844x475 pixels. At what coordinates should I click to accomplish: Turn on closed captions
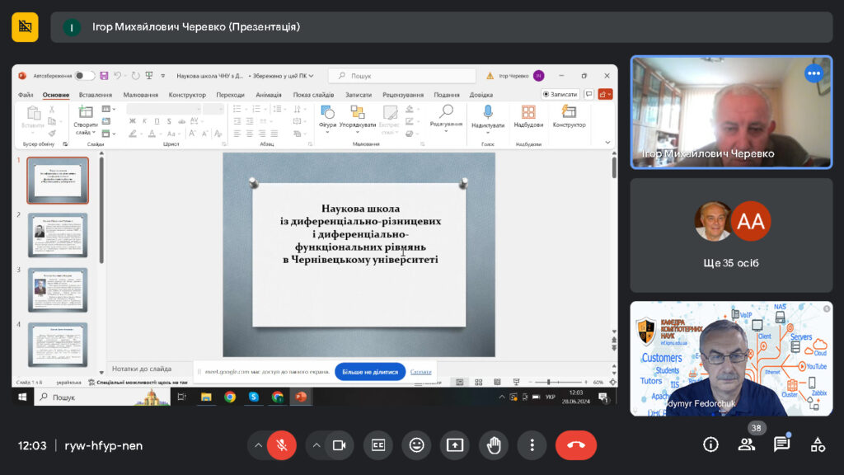[x=378, y=445]
